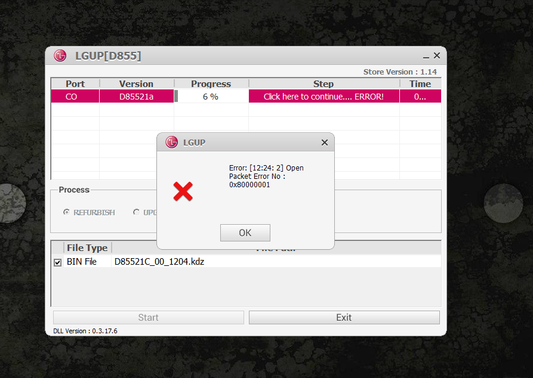Click the Store Version : 1.14 text
This screenshot has width=533, height=378.
[400, 72]
